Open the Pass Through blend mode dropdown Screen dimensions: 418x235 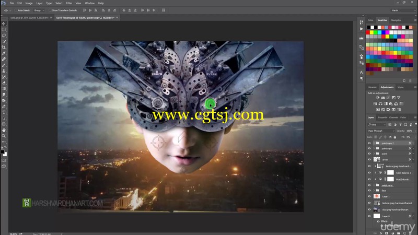click(381, 131)
